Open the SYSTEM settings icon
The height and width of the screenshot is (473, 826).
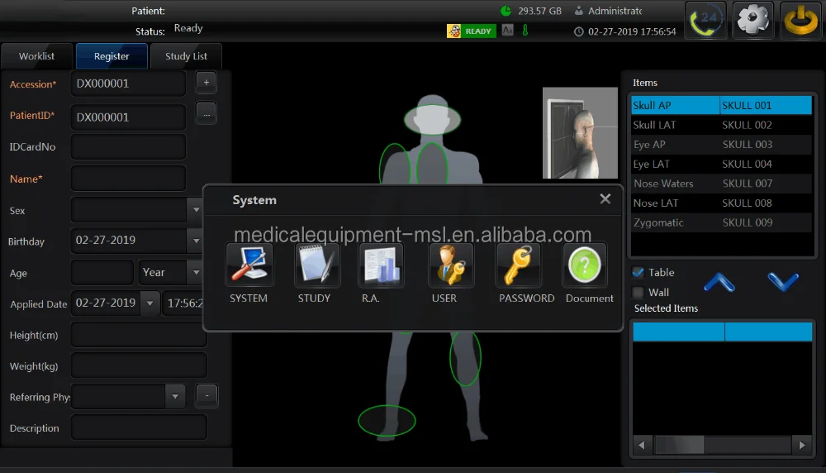[x=249, y=265]
